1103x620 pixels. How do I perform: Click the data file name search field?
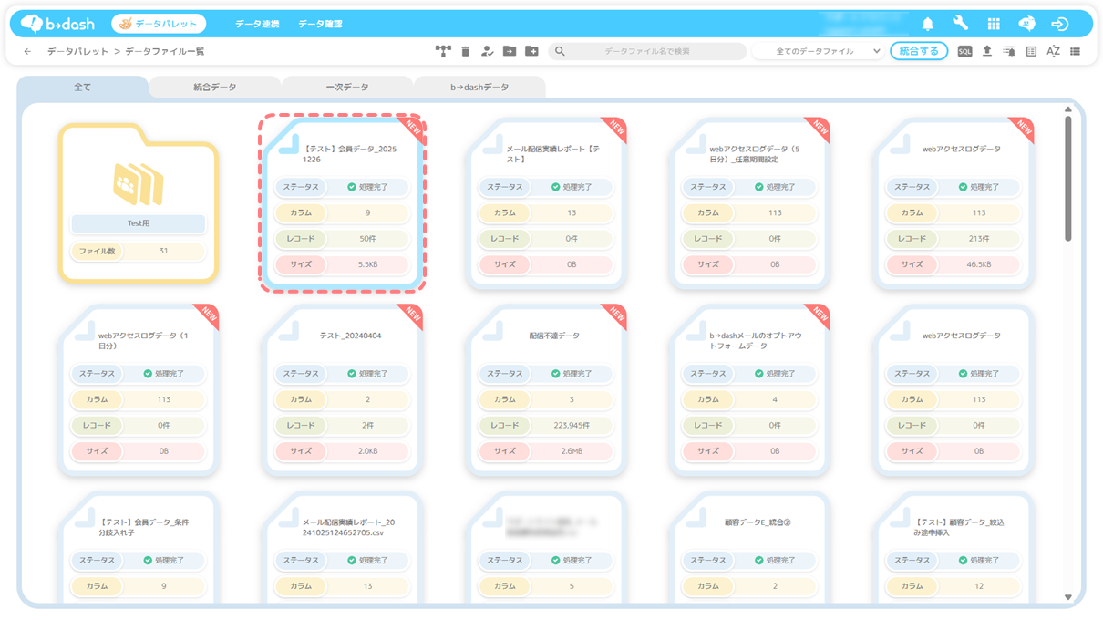click(x=647, y=52)
